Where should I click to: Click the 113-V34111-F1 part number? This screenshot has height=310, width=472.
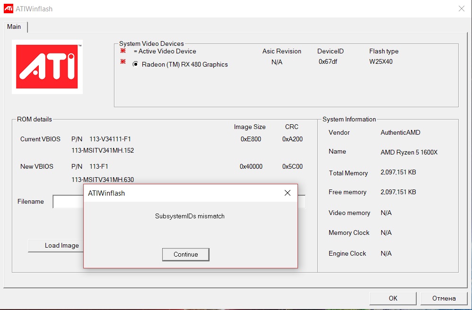click(x=110, y=139)
